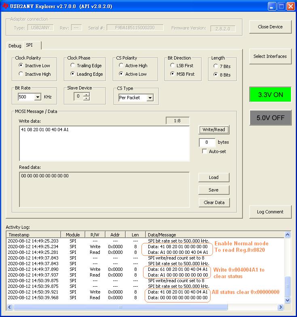Screen dimensions: 297x317
Task: Click the Bit Rate 500 value field
Action: click(26, 97)
